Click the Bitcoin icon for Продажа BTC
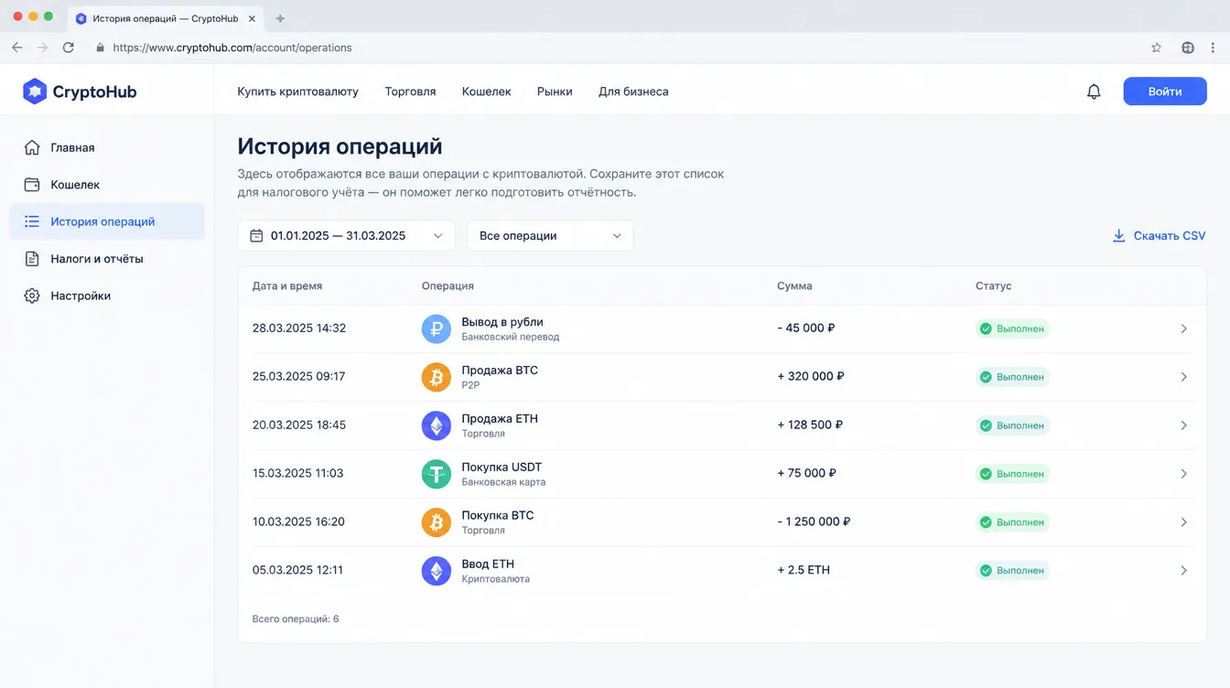This screenshot has height=688, width=1230. [x=437, y=377]
